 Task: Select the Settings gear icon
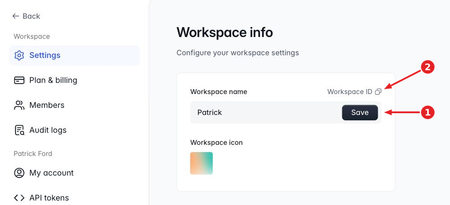19,55
